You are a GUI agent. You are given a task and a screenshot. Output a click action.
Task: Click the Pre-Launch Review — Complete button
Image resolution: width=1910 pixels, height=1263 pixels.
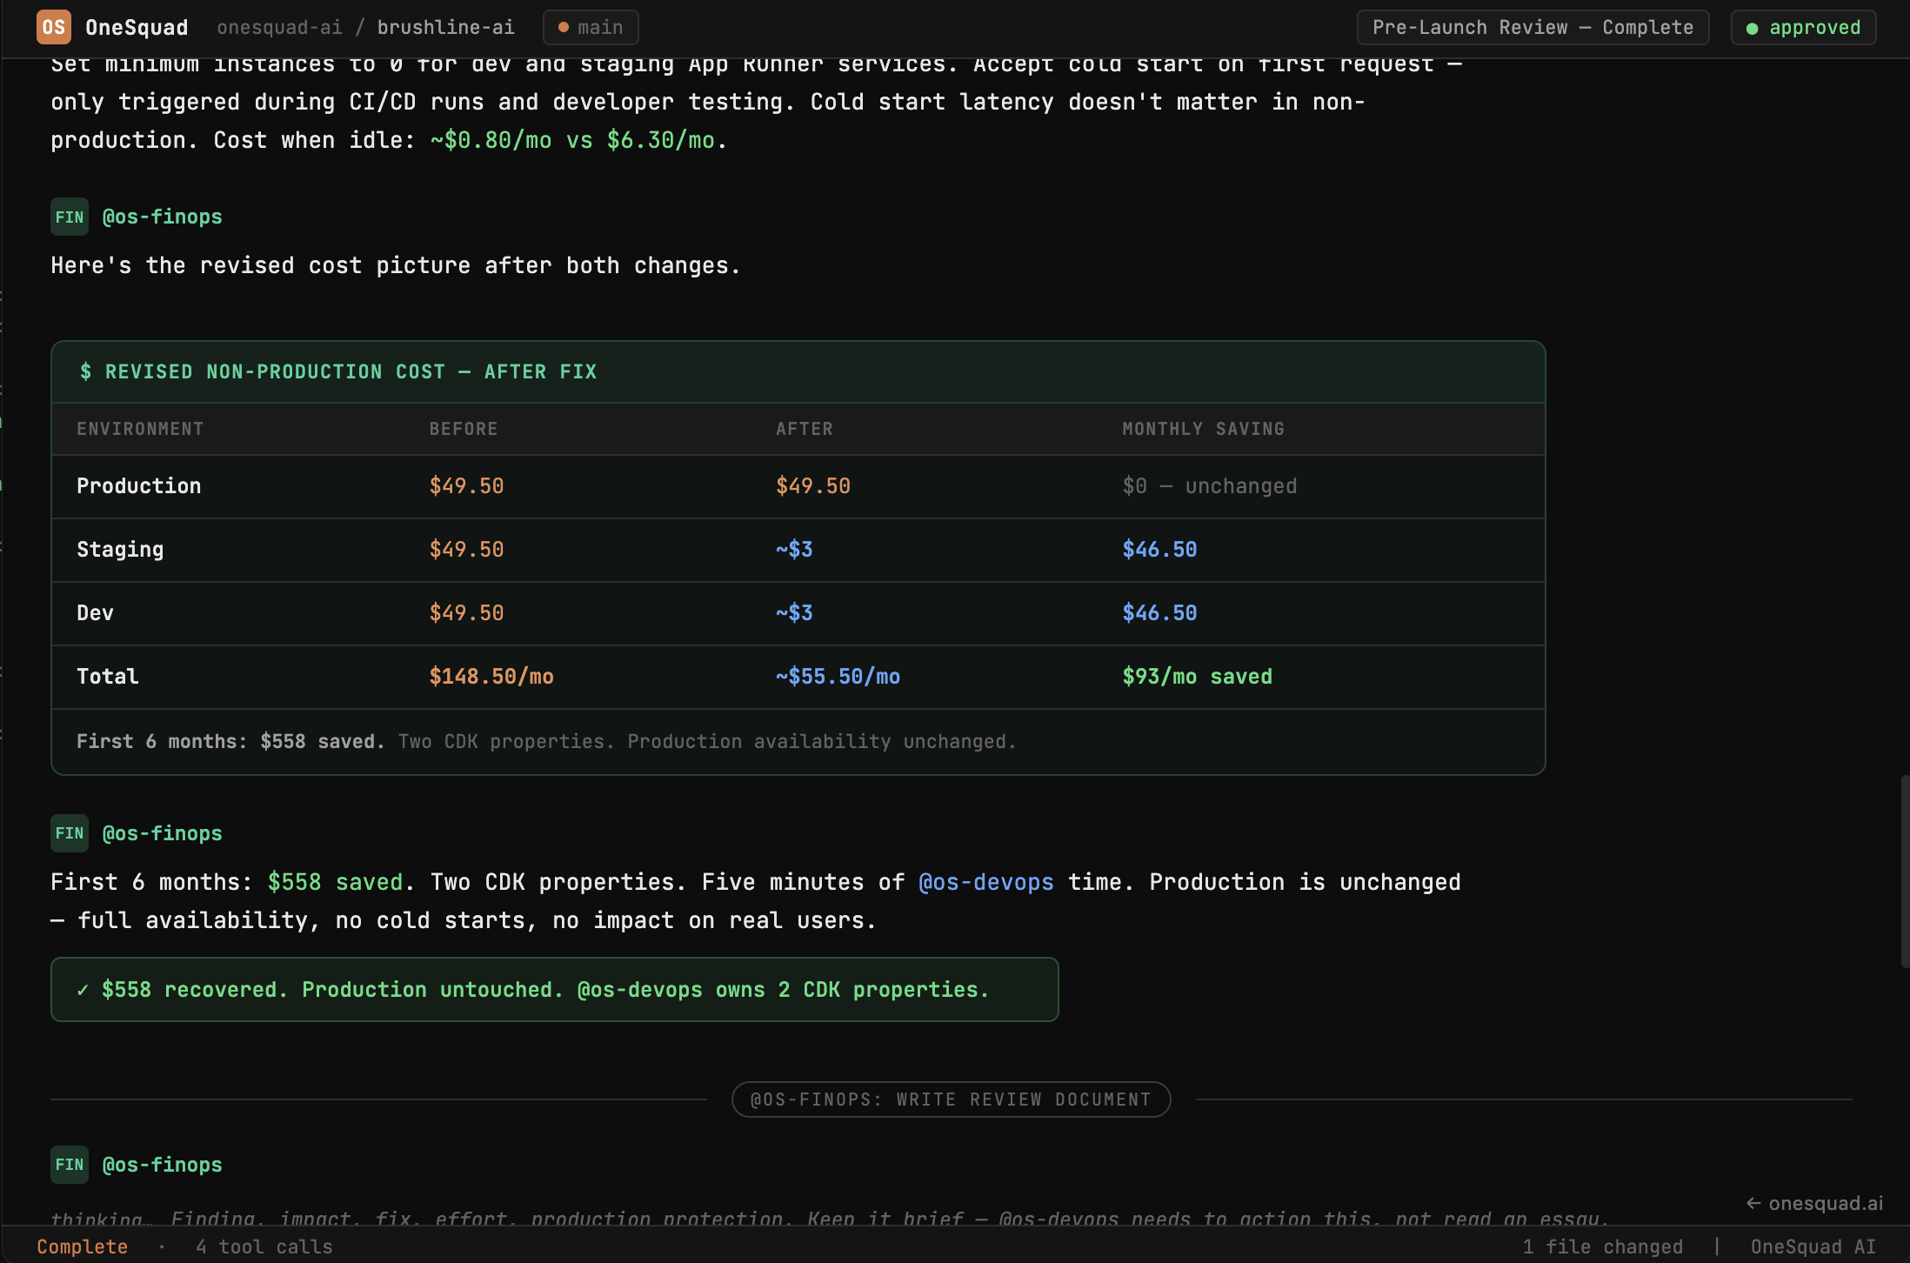(x=1533, y=27)
